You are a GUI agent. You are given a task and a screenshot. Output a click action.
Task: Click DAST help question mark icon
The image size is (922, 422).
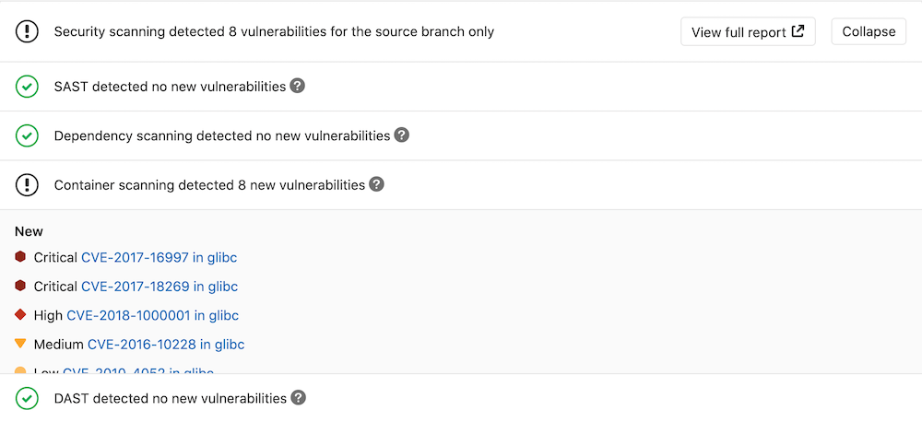[x=298, y=398]
